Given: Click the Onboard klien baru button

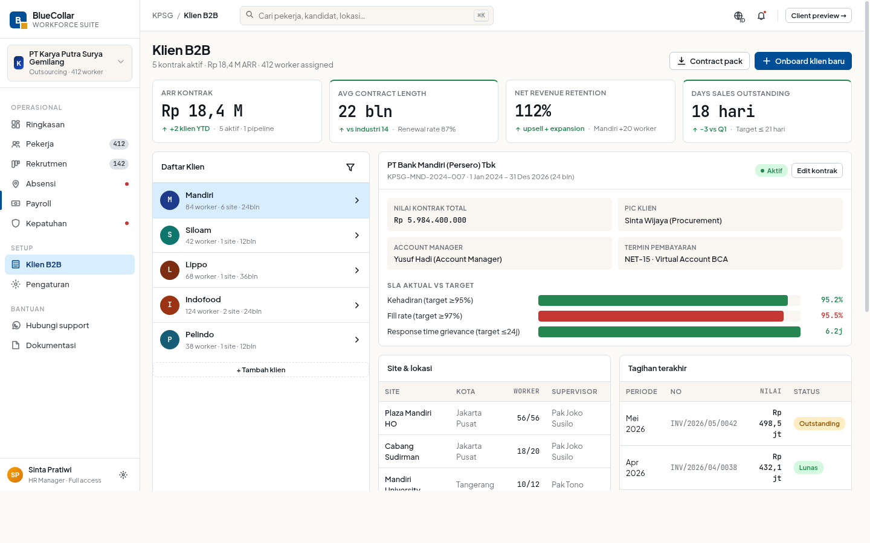Looking at the screenshot, I should (803, 61).
